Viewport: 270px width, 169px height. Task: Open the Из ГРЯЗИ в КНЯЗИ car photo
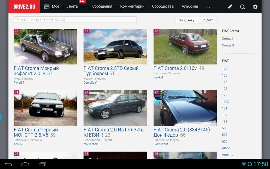pyautogui.click(x=115, y=108)
